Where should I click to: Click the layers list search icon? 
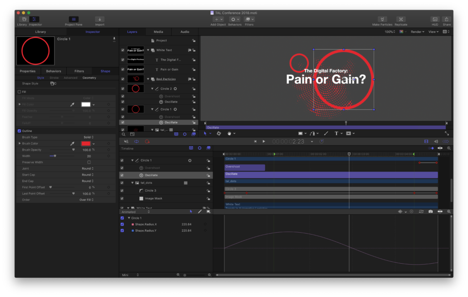coord(123,134)
